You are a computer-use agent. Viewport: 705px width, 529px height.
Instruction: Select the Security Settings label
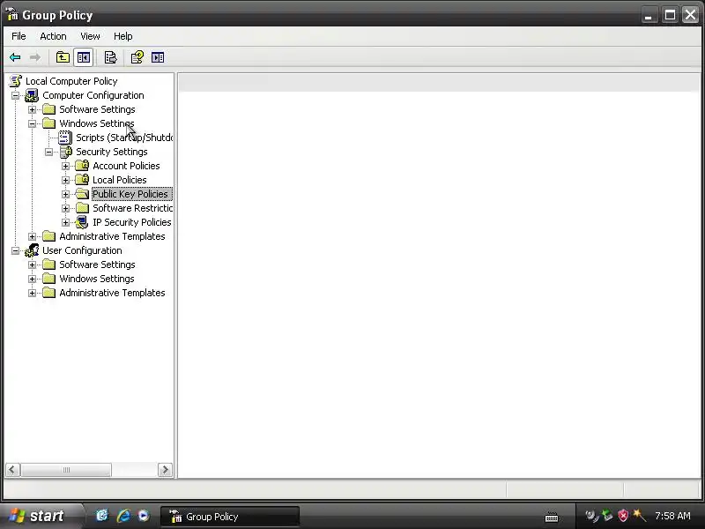coord(112,152)
